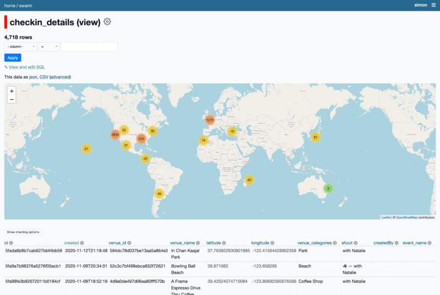Zoom in on the map
Viewport: 440px width, 295px height.
[12, 91]
